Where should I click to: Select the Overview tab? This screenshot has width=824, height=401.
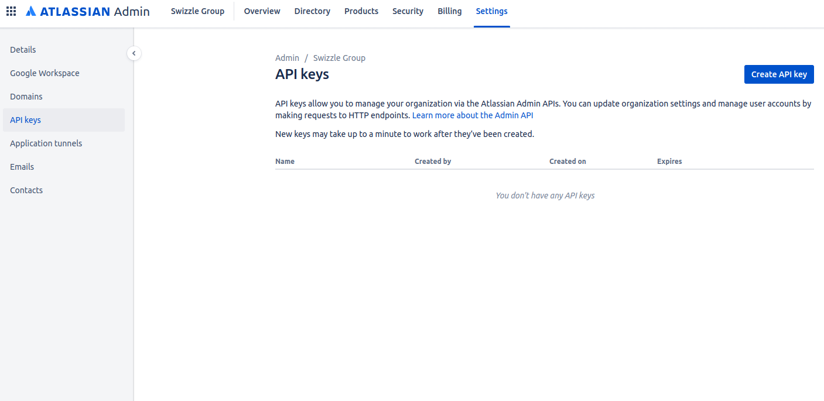(x=262, y=11)
